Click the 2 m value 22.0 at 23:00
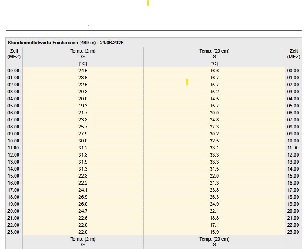 83,232
